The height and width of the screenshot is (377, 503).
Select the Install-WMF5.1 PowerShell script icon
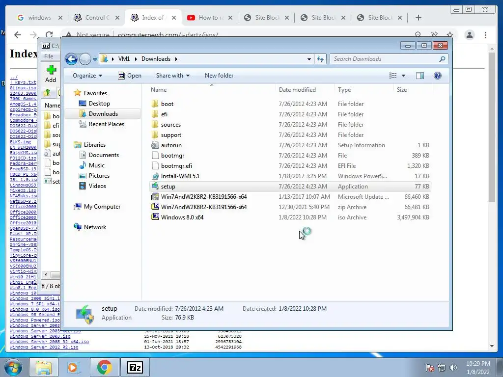[155, 176]
